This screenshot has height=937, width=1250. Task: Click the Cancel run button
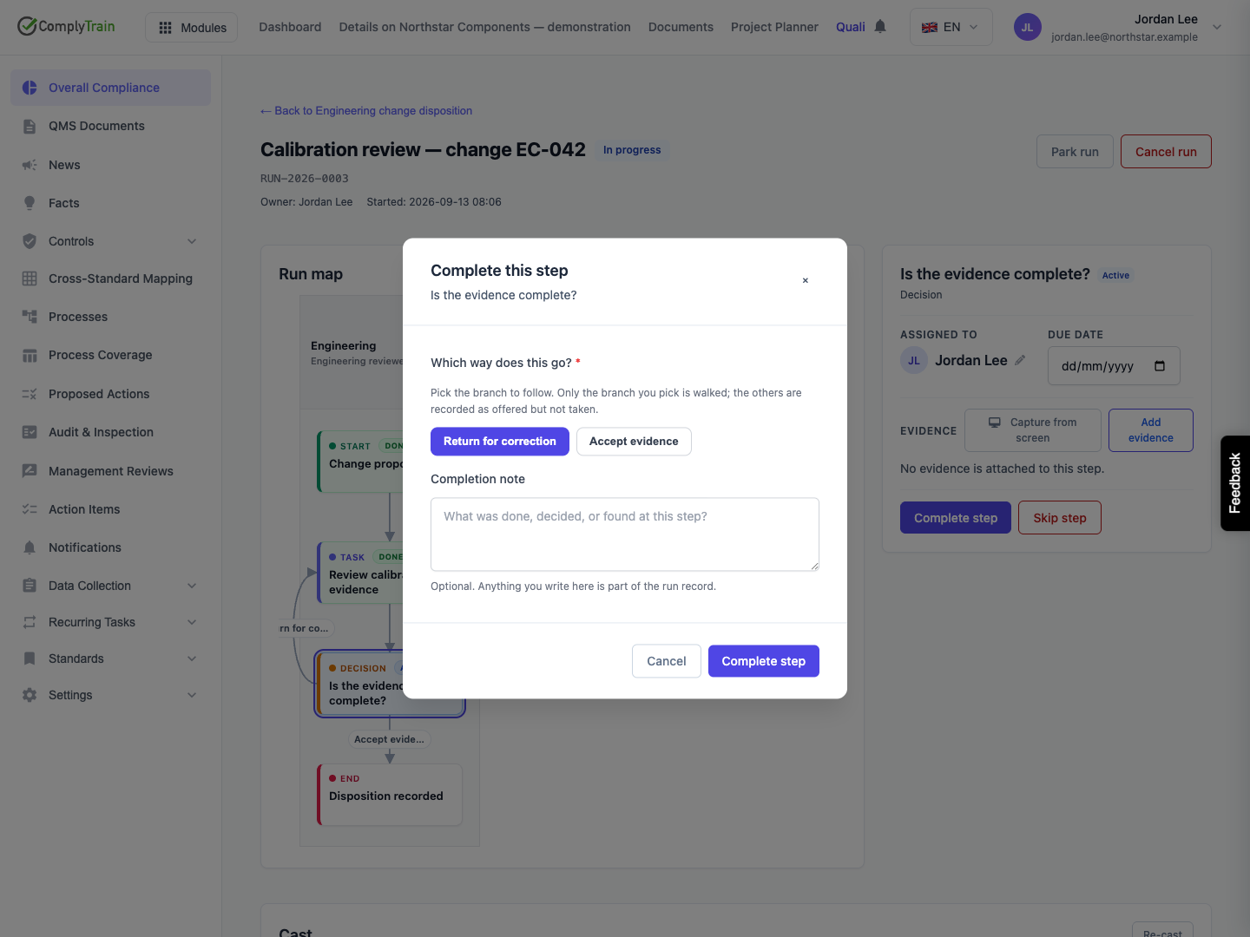[x=1166, y=152]
